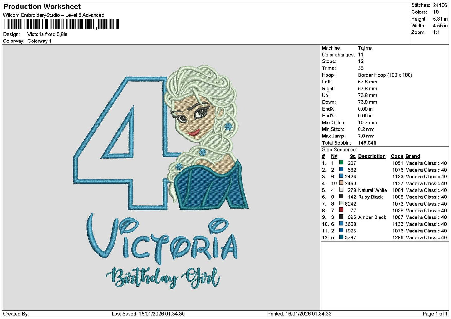
Task: Select the Natural White color swatch
Action: (341, 190)
